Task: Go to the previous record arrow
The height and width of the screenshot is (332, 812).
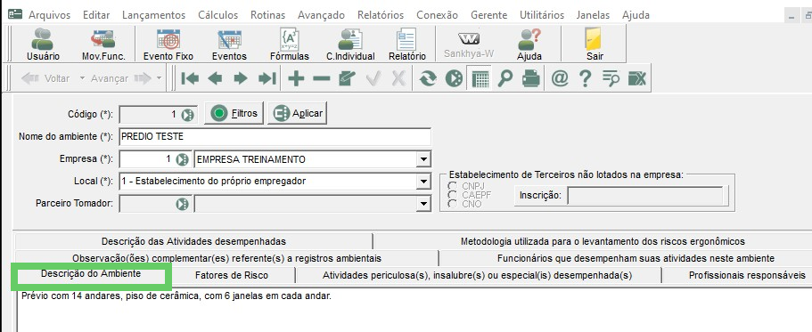Action: [x=215, y=78]
